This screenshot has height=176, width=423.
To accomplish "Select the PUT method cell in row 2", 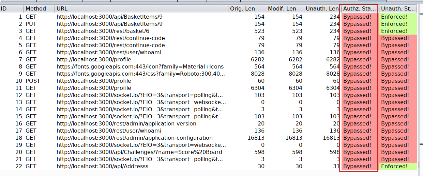I will (31, 24).
